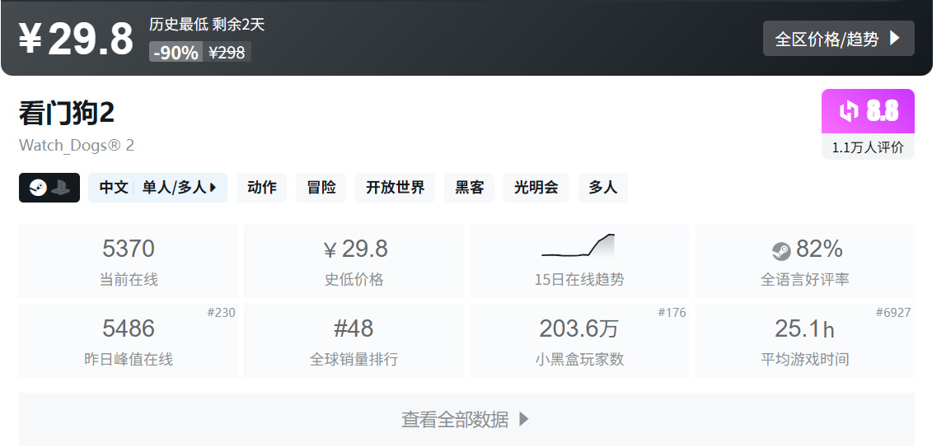Click the Steam platform icon

38,188
